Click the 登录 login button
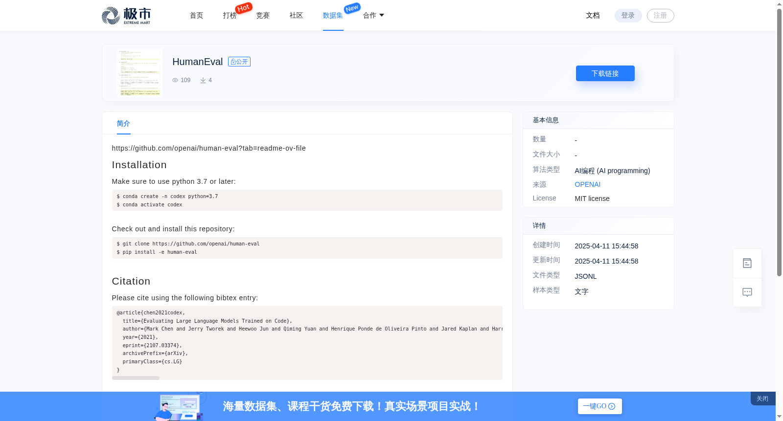This screenshot has width=783, height=421. click(x=628, y=16)
